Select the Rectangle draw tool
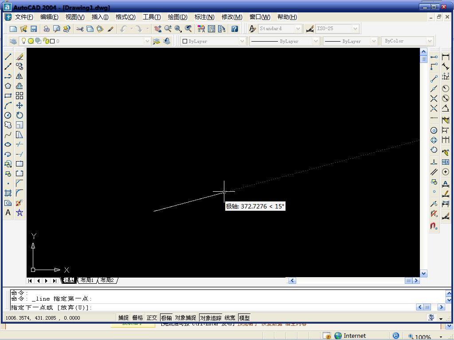Screen dimensions: 454x340 tap(8, 96)
